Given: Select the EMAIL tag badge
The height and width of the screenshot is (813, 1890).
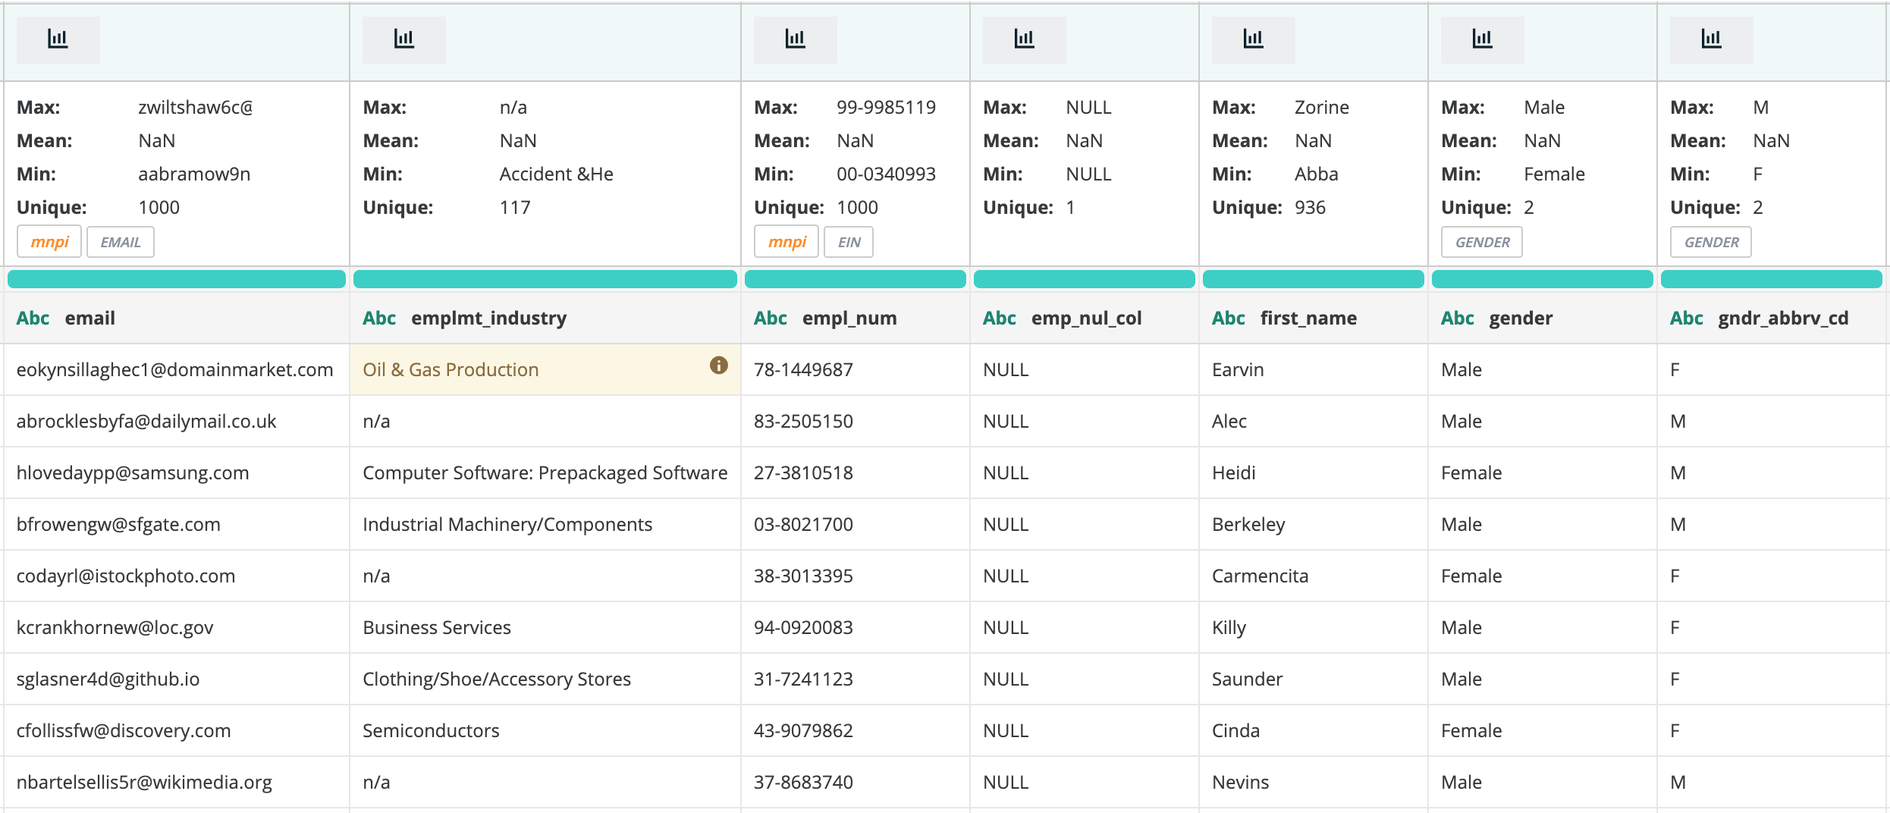Looking at the screenshot, I should pyautogui.click(x=120, y=242).
